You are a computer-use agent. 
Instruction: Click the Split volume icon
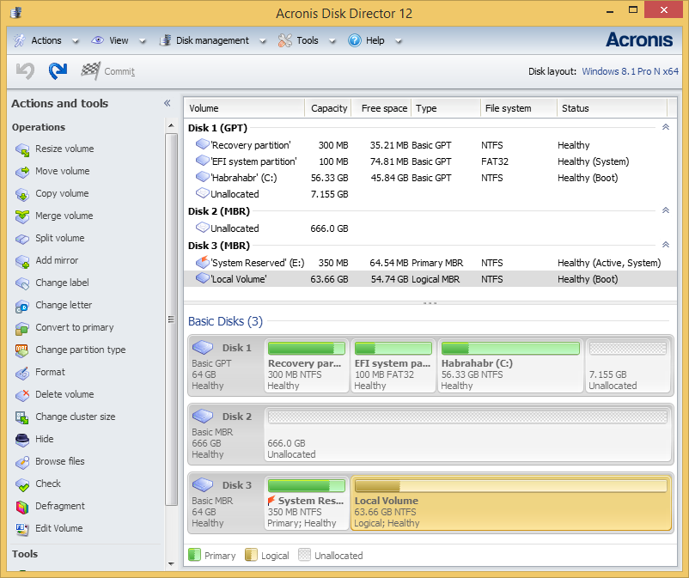click(22, 239)
